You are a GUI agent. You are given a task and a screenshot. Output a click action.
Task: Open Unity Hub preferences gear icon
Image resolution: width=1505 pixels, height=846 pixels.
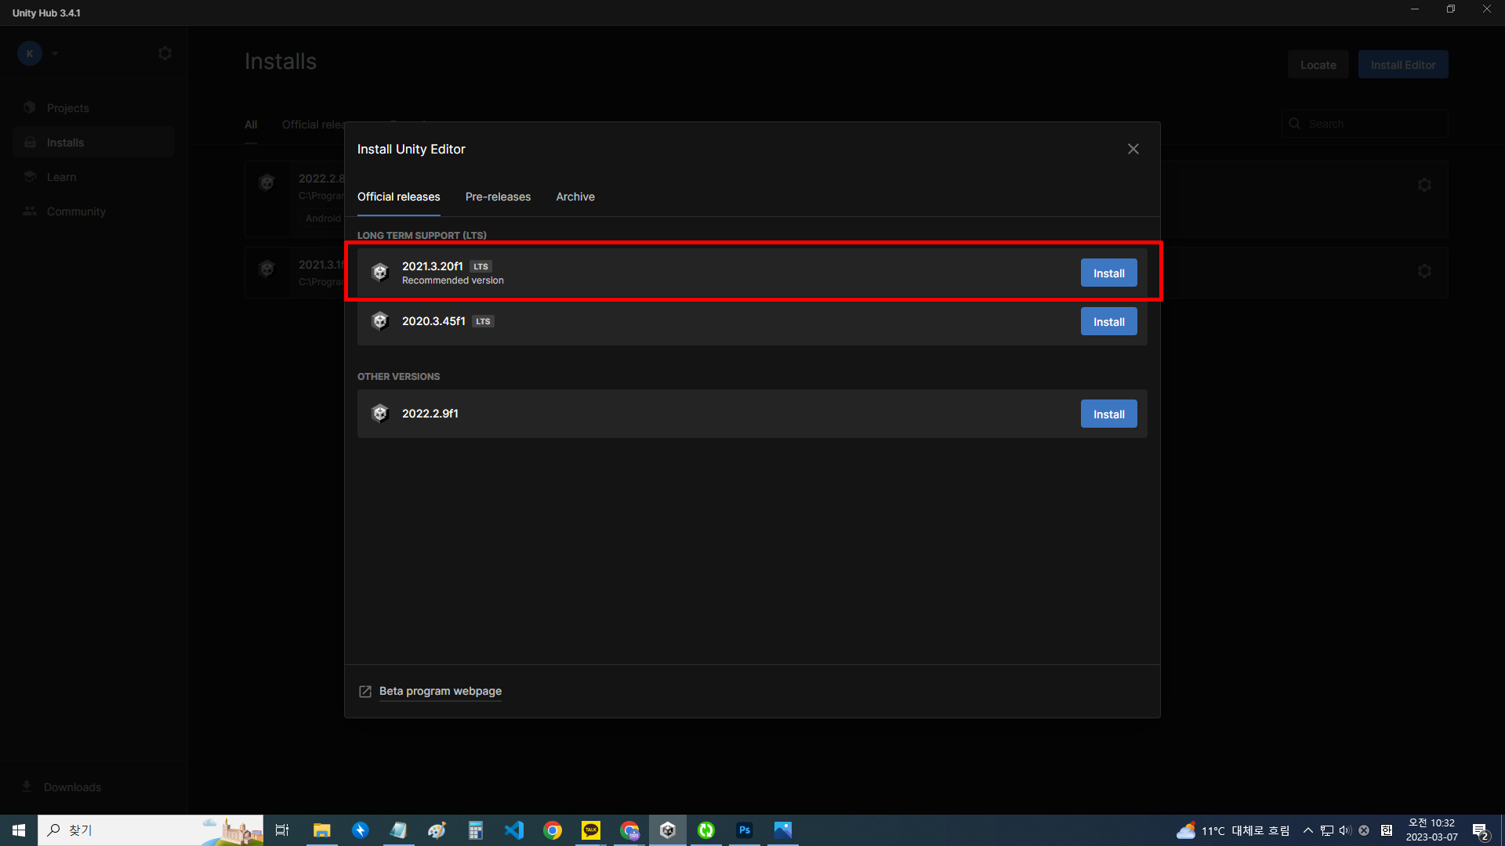[x=165, y=53]
